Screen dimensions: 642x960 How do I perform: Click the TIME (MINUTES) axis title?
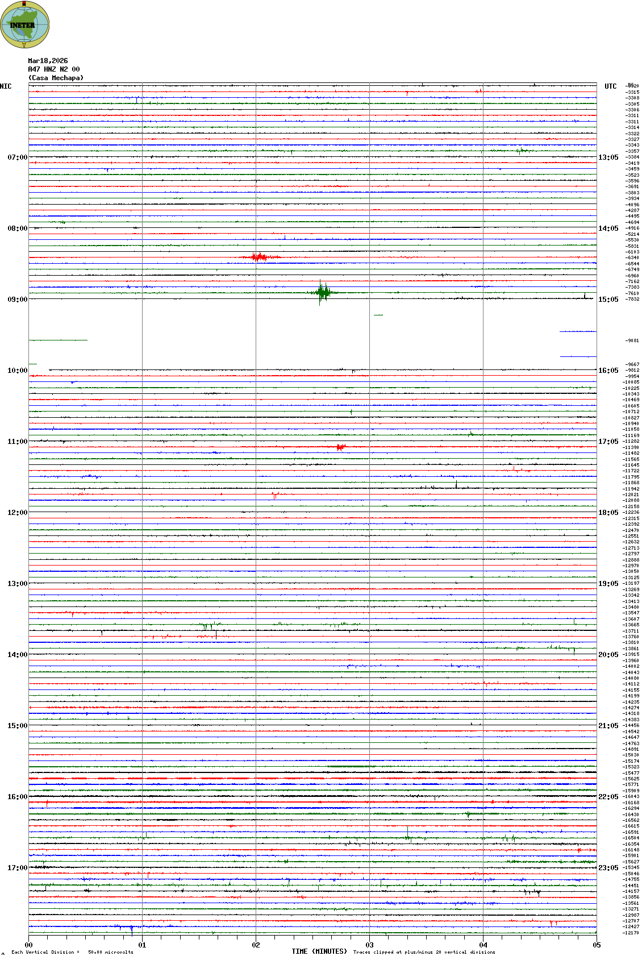319,951
